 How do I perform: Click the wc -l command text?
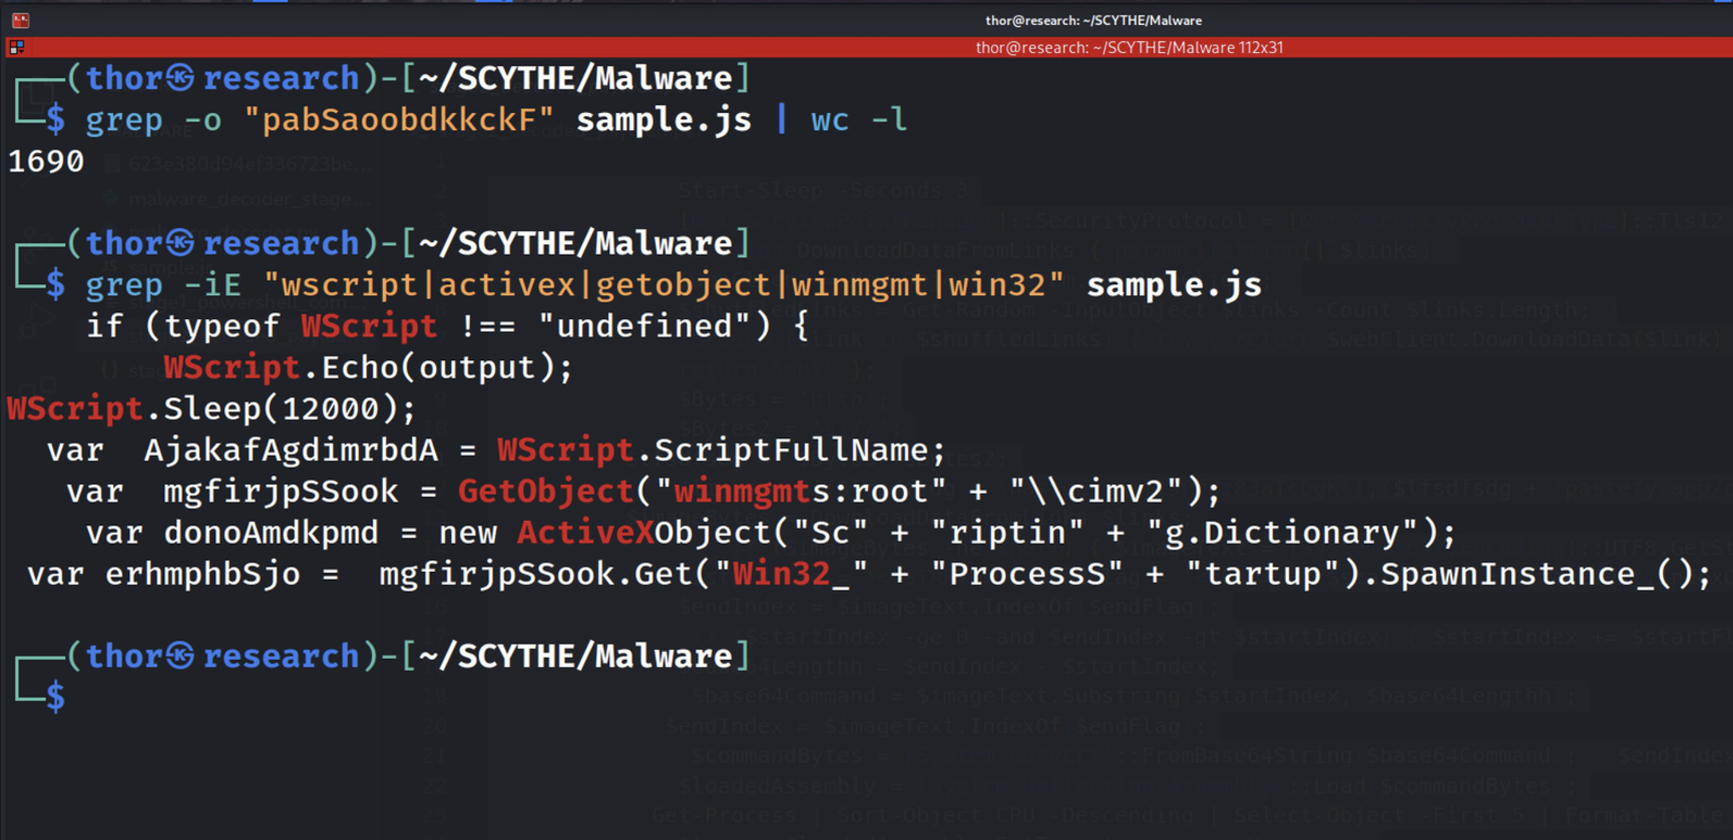tap(858, 120)
